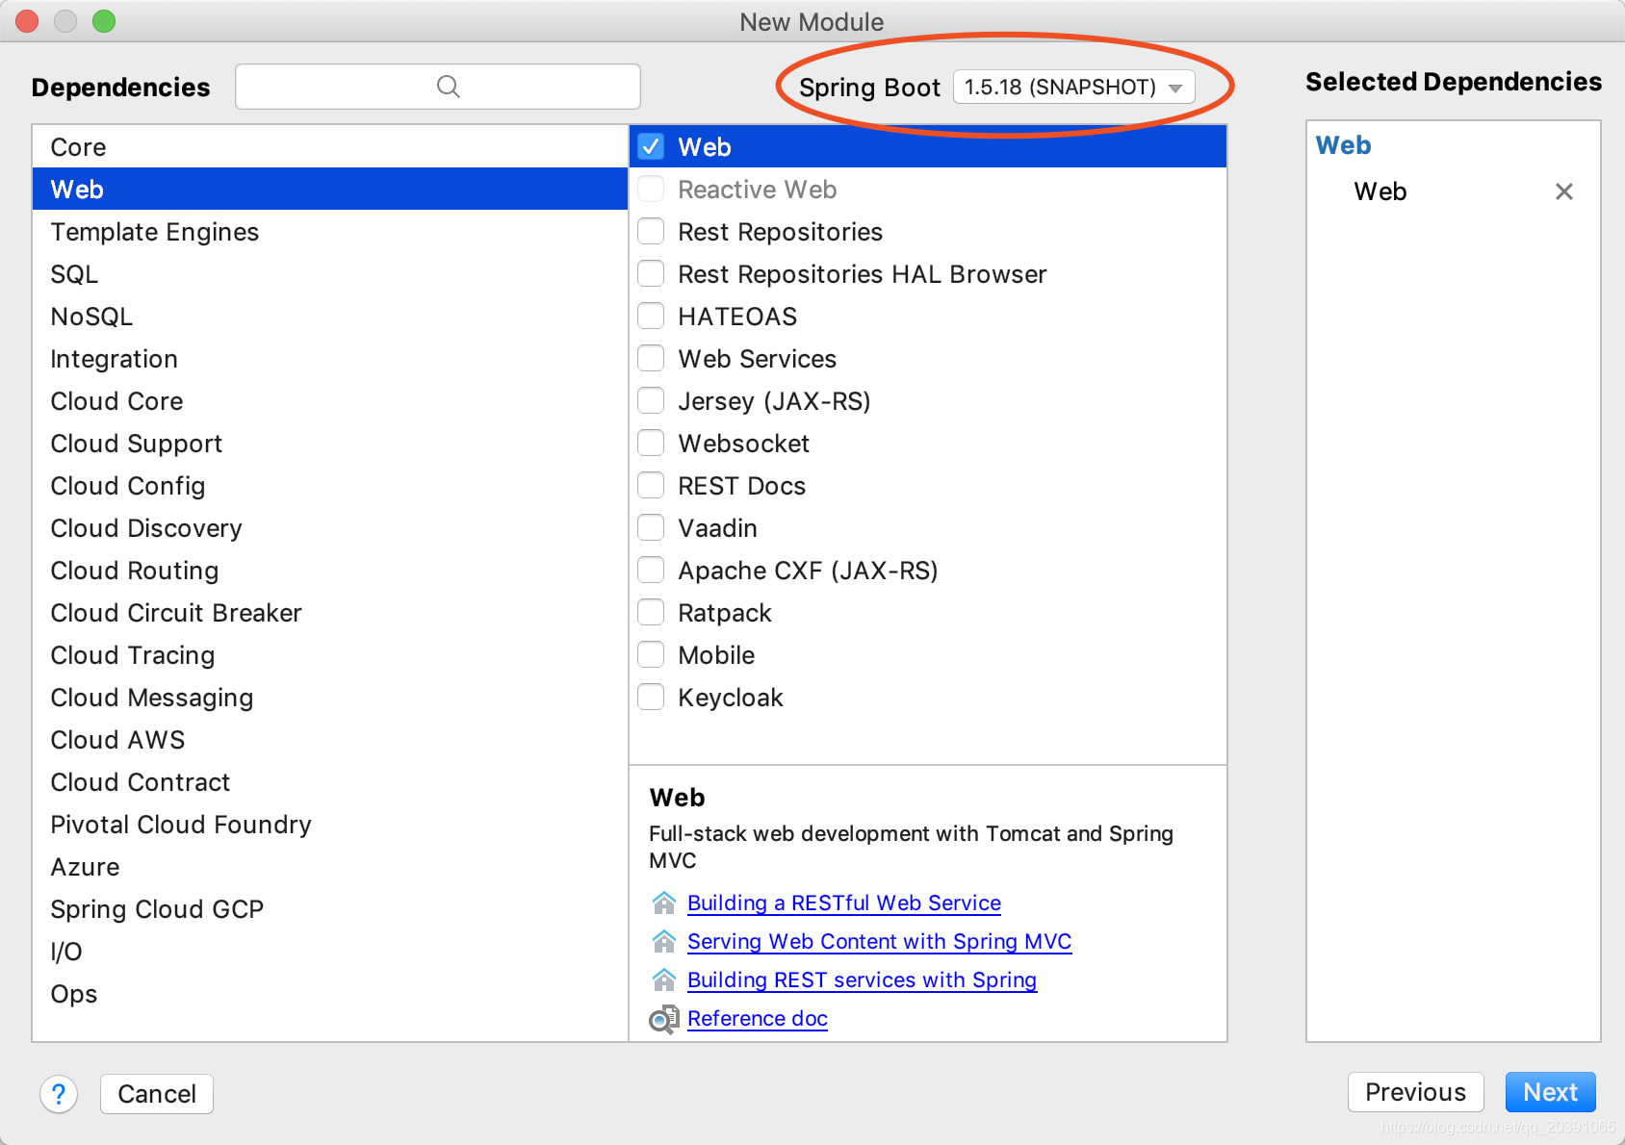The width and height of the screenshot is (1625, 1145).
Task: Click the Cancel button
Action: (157, 1094)
